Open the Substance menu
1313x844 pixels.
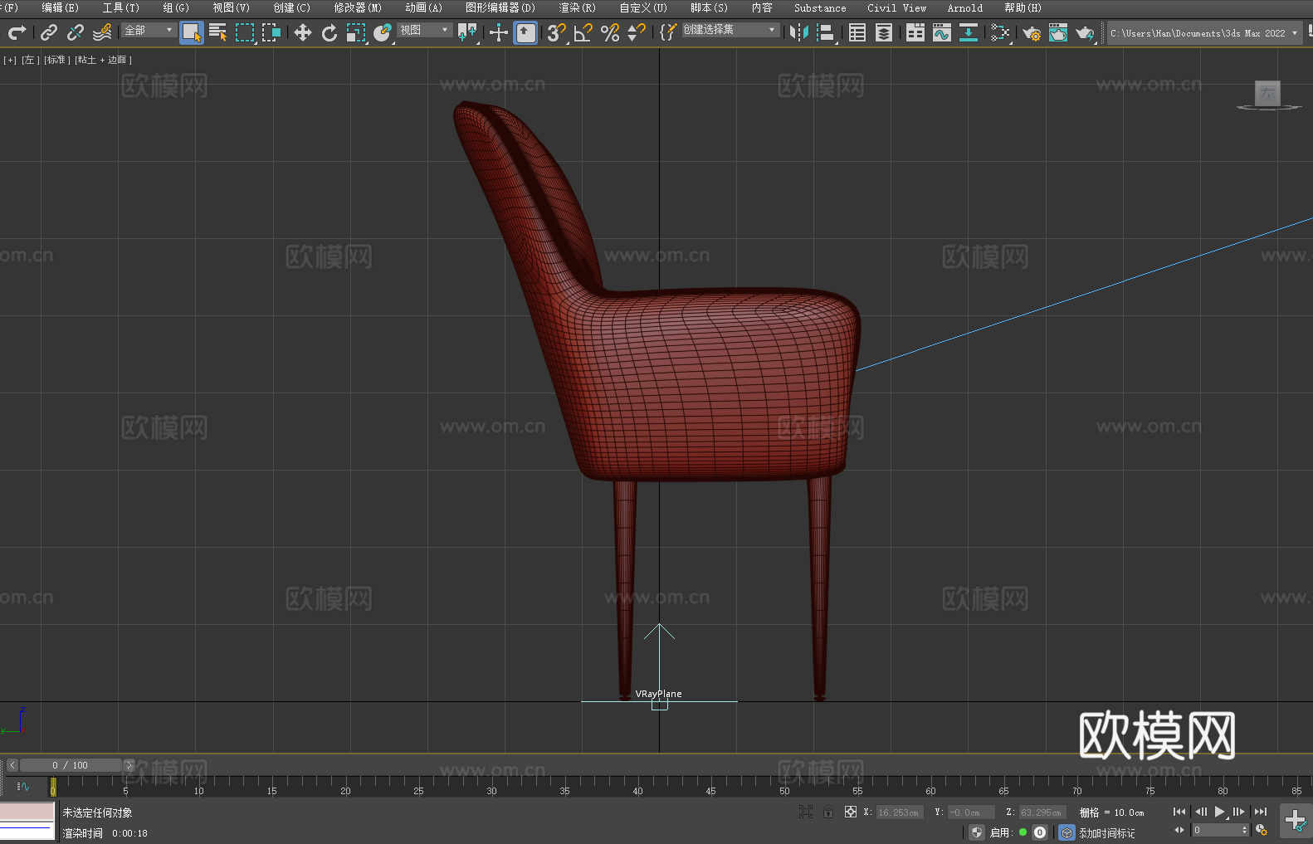pos(820,7)
